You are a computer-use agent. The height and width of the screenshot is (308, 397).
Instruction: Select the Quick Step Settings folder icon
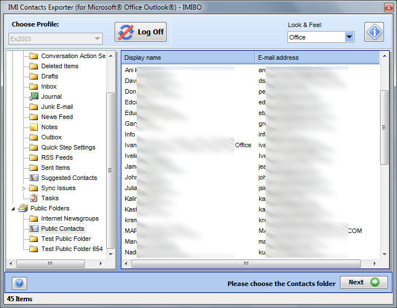click(33, 147)
